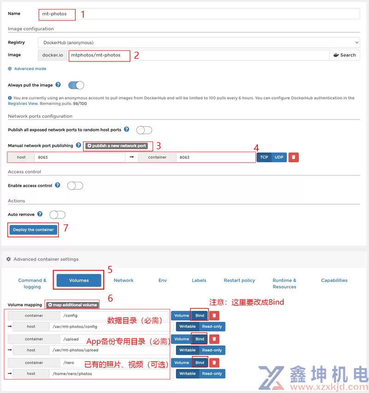Set /config mapping to Bind
Image resolution: width=369 pixels, height=393 pixels.
point(200,315)
